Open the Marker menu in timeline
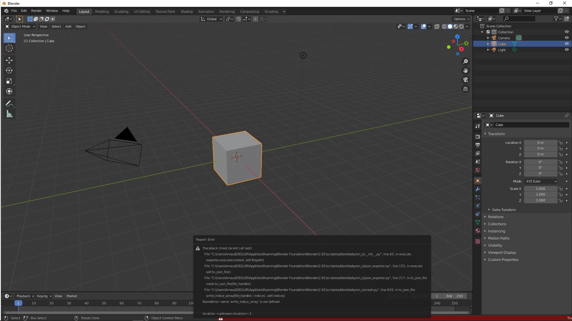 (x=72, y=296)
